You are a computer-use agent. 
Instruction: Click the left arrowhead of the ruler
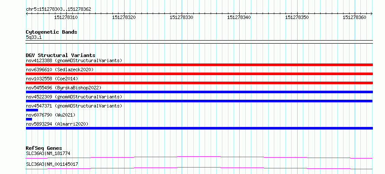point(27,14)
